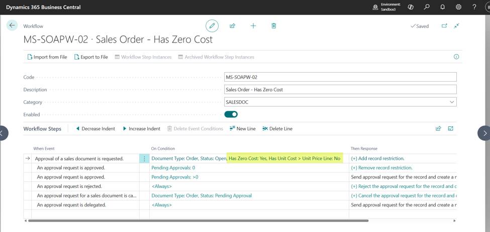Open the Workflow Steps section heading

(x=43, y=129)
